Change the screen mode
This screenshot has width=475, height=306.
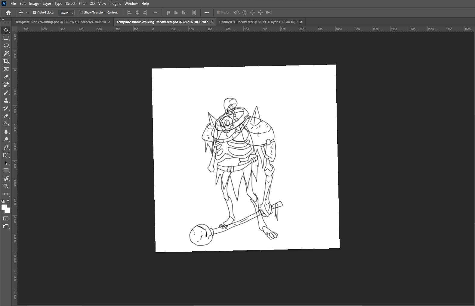coord(6,226)
